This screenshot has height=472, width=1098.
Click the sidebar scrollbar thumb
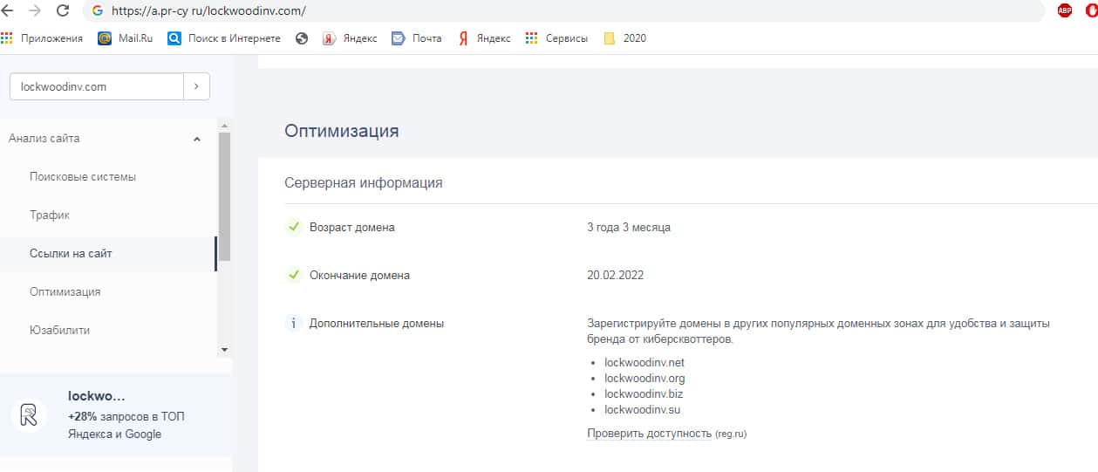pyautogui.click(x=224, y=197)
